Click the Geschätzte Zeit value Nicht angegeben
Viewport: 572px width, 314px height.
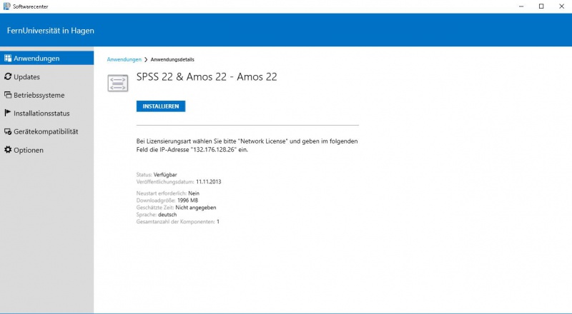[x=196, y=208]
